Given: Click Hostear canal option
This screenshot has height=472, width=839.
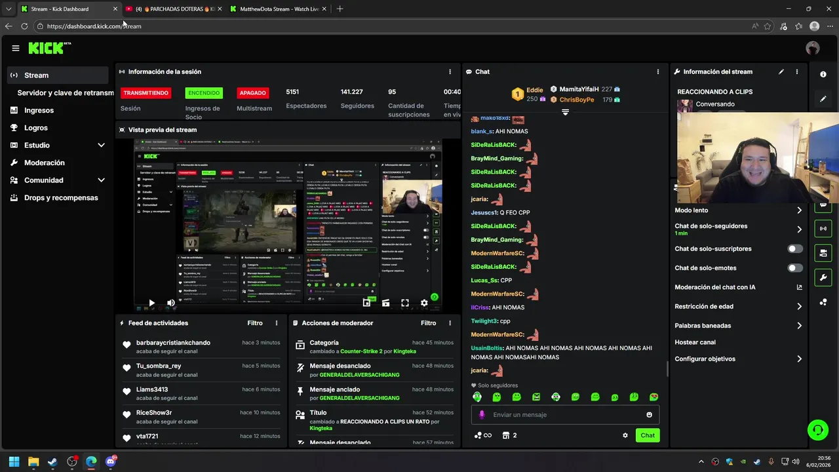Looking at the screenshot, I should (x=695, y=342).
